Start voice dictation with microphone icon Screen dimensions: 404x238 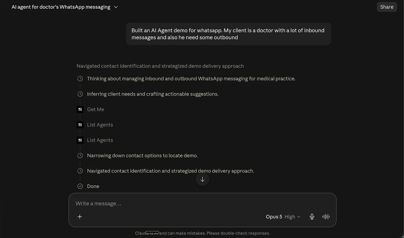[312, 217]
